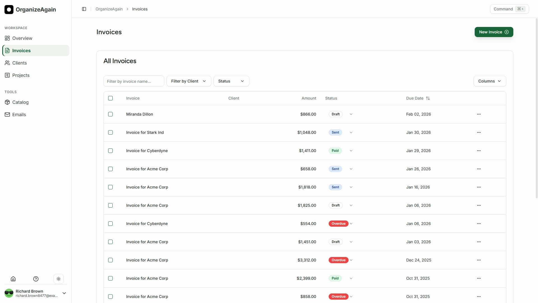The image size is (538, 303).
Task: Open the Overview section in the sidebar
Action: click(22, 38)
